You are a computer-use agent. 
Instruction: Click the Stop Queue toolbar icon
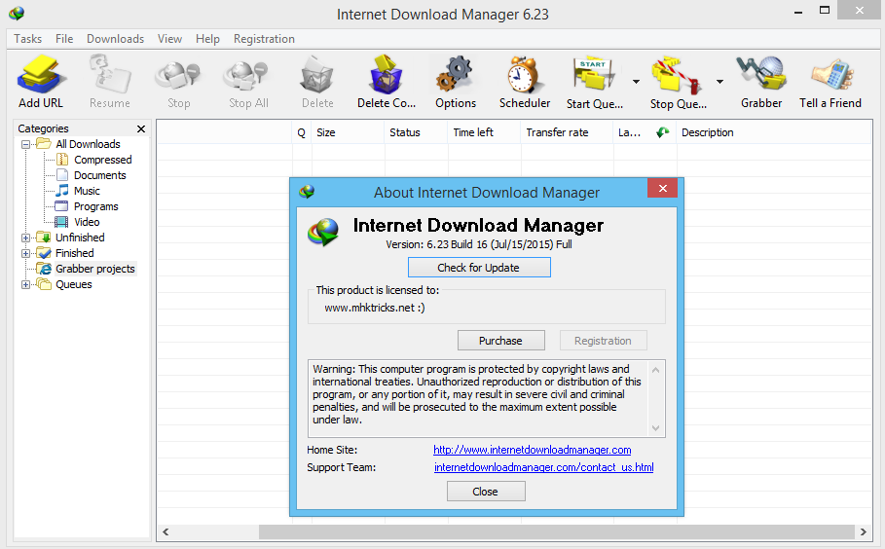(x=677, y=75)
